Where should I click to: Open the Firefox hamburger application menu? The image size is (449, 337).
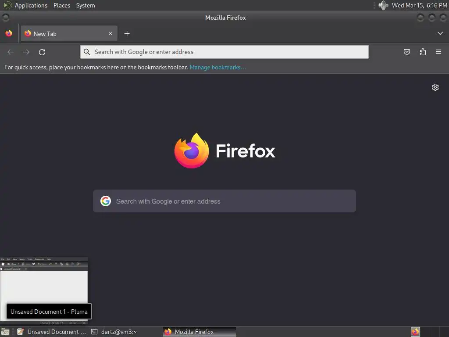tap(438, 52)
